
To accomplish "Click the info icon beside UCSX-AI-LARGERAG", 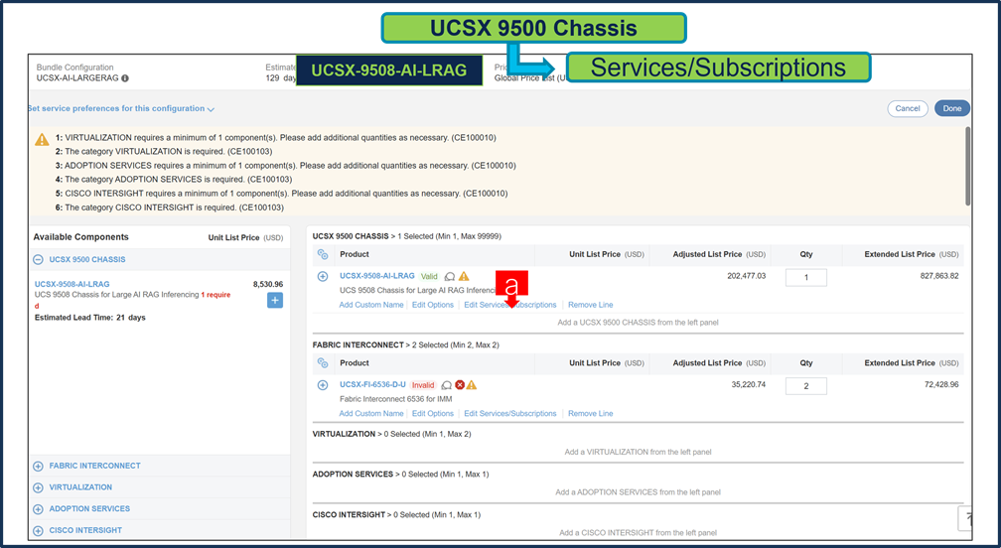I will pos(125,78).
